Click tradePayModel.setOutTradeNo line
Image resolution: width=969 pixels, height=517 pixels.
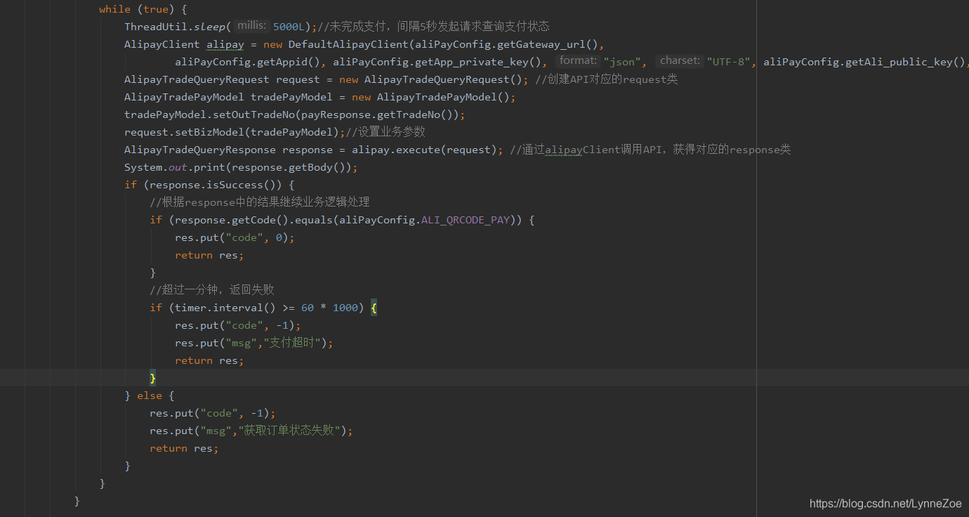point(295,114)
